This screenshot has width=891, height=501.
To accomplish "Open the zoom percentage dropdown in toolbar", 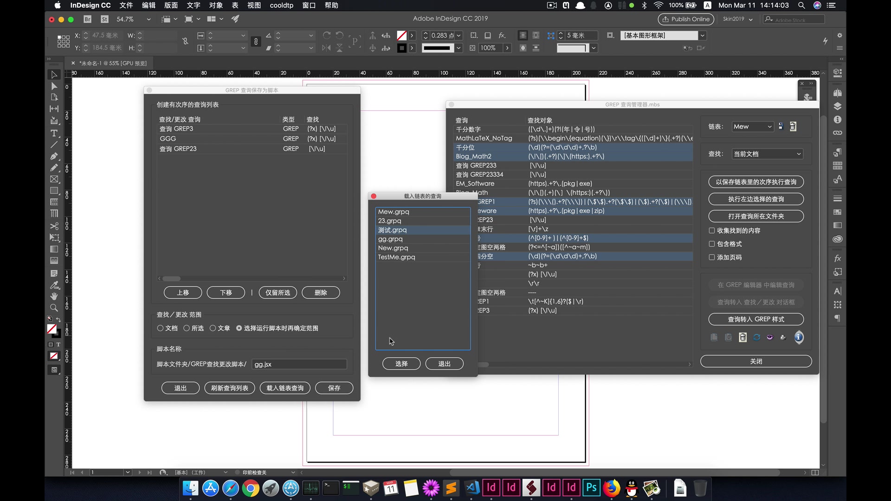I will click(x=148, y=19).
